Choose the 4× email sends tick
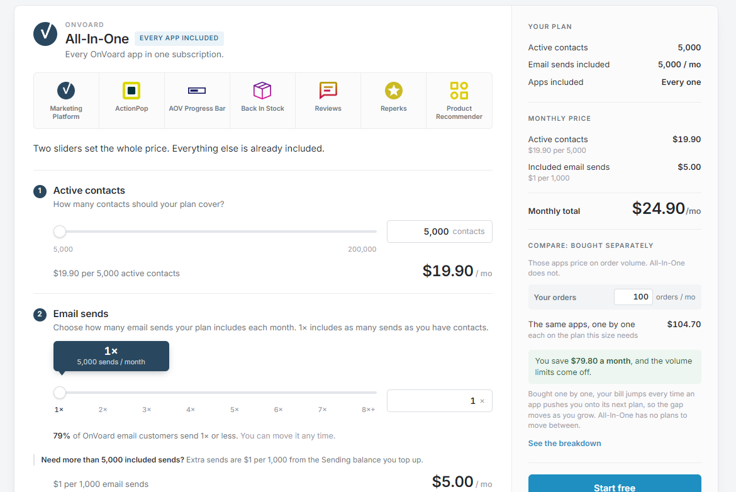 point(191,410)
